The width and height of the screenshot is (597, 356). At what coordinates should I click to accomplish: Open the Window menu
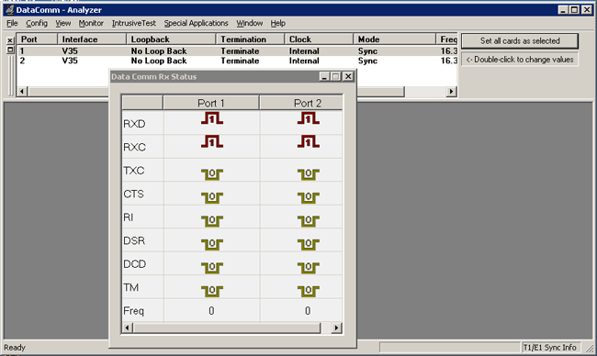click(x=250, y=23)
